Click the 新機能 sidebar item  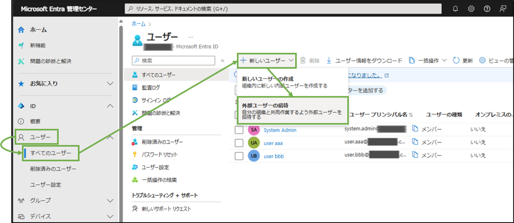[x=38, y=45]
